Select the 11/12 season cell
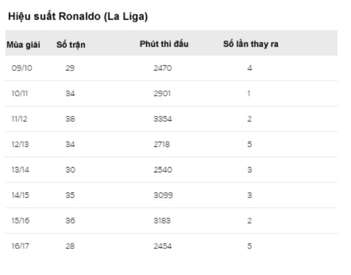The height and width of the screenshot is (275, 351). click(17, 119)
